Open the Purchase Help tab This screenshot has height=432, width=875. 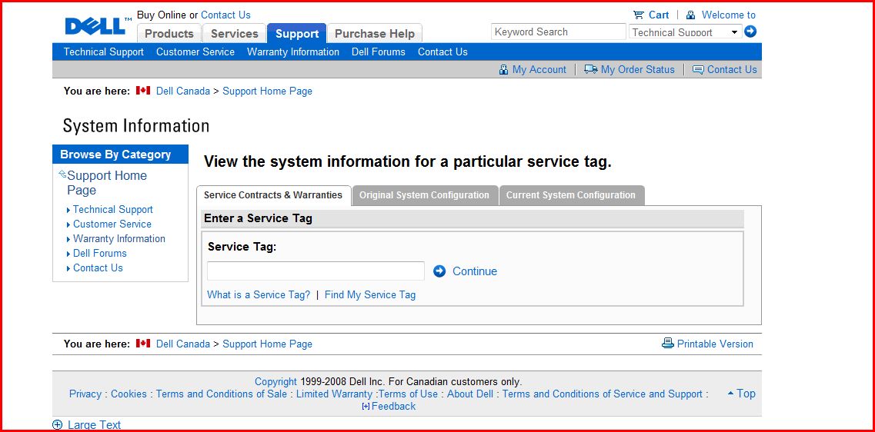point(375,34)
